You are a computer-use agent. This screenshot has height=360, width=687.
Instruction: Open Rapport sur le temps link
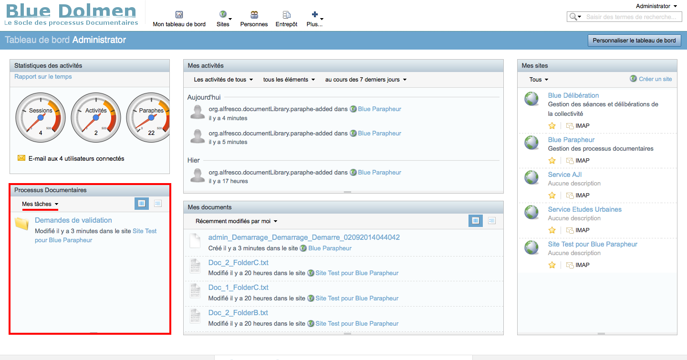click(43, 77)
